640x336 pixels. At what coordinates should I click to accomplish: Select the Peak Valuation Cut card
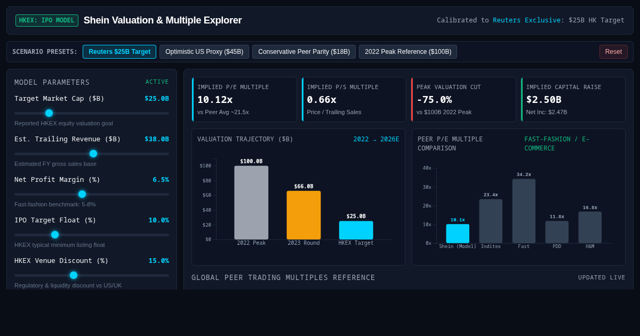point(463,100)
